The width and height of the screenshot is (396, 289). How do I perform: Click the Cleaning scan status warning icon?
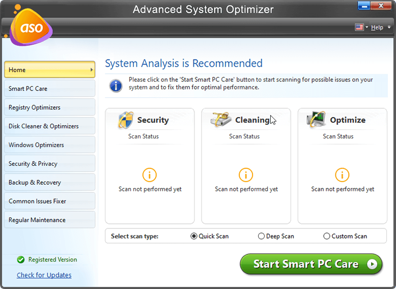(x=246, y=175)
